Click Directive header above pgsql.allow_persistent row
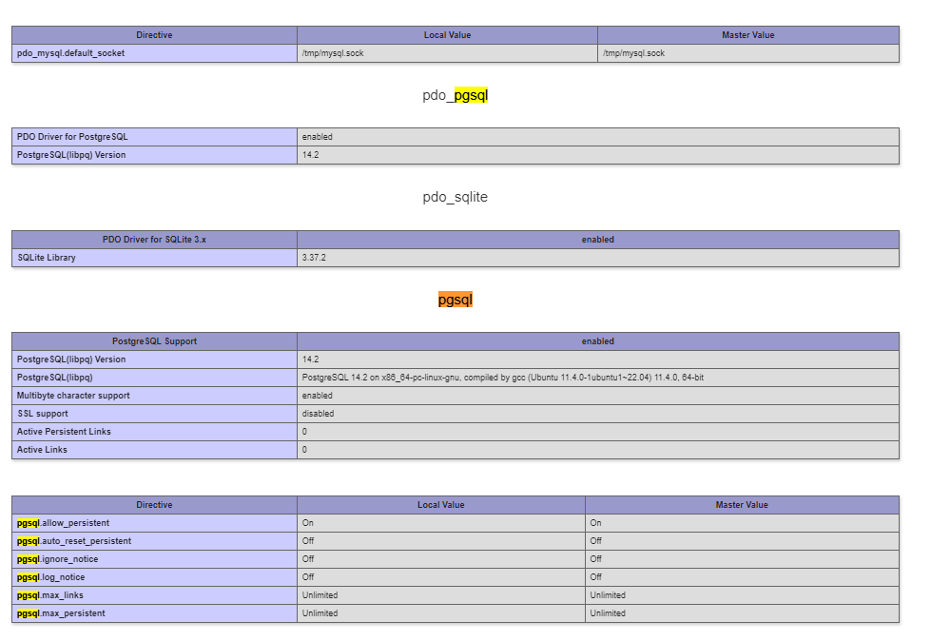931x641 pixels. point(154,505)
